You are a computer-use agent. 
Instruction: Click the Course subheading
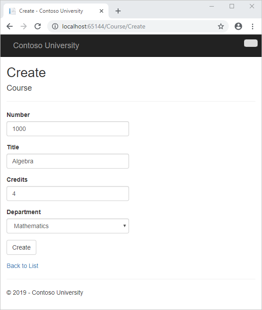click(19, 88)
